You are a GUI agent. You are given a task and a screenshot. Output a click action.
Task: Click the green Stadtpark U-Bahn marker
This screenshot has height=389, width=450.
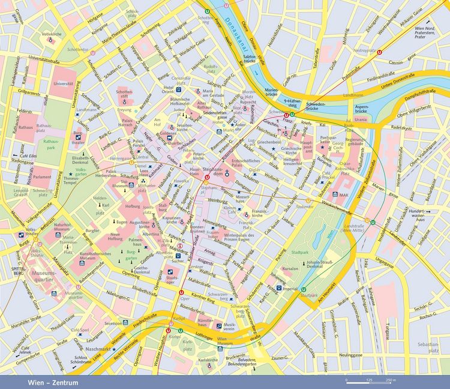tap(304, 289)
